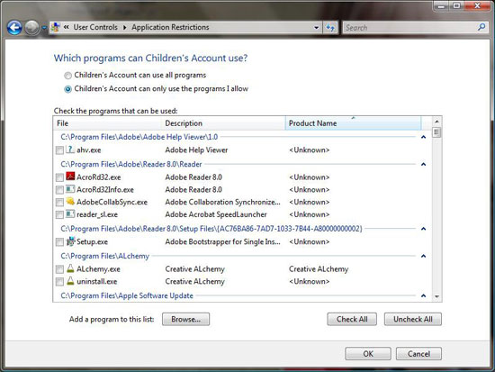Click the Browse... button
Viewport: 495px width, 372px height.
(x=186, y=319)
